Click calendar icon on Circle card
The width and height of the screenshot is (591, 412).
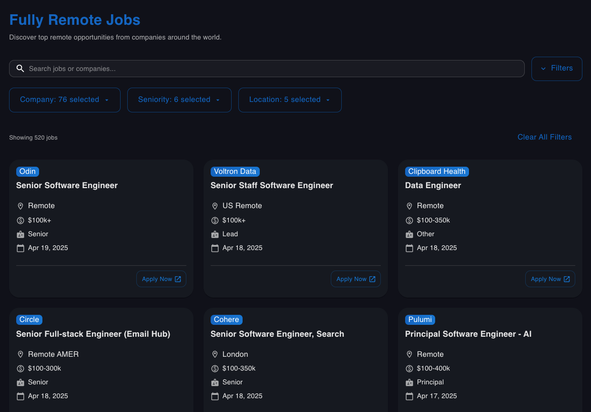click(20, 396)
